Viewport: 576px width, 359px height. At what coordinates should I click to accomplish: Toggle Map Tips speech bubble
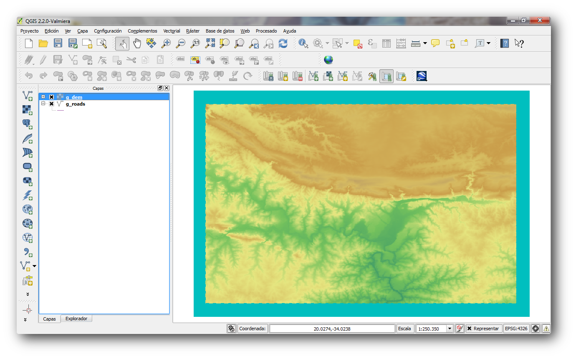435,43
